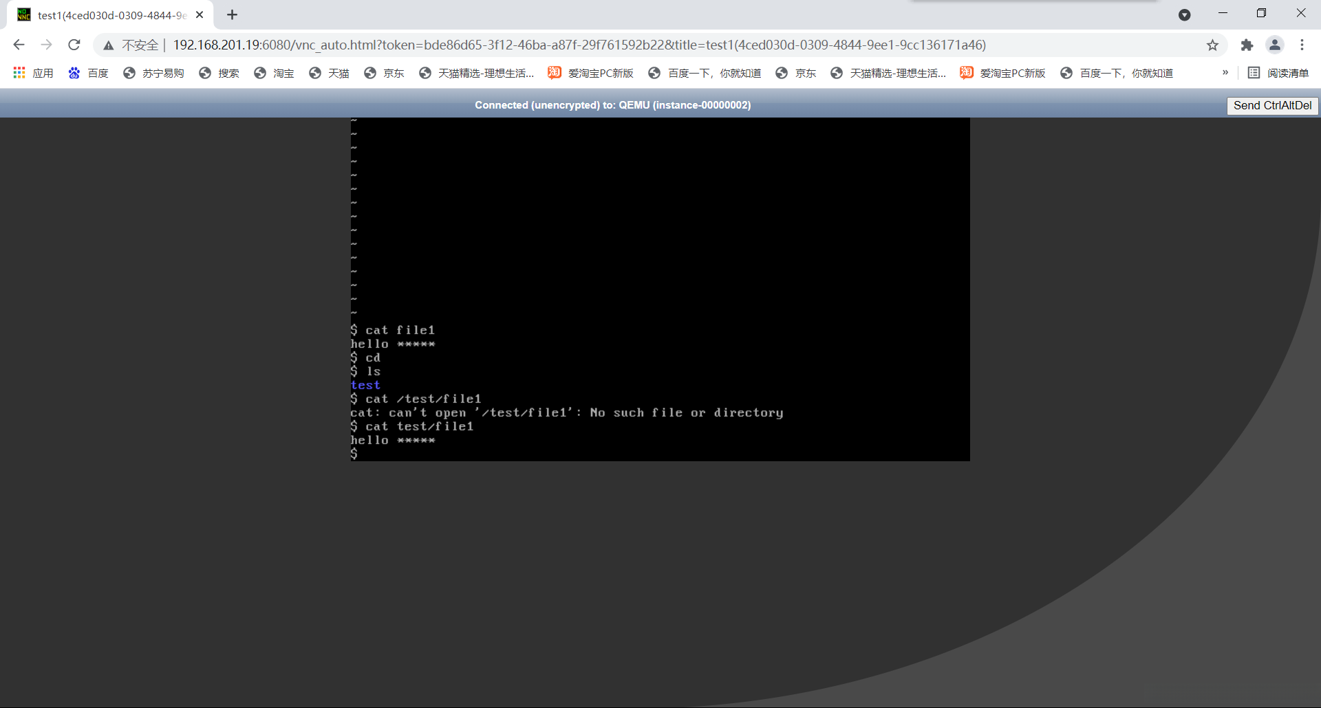Open the 百度 bookmark with paw icon
Image resolution: width=1321 pixels, height=708 pixels.
88,73
